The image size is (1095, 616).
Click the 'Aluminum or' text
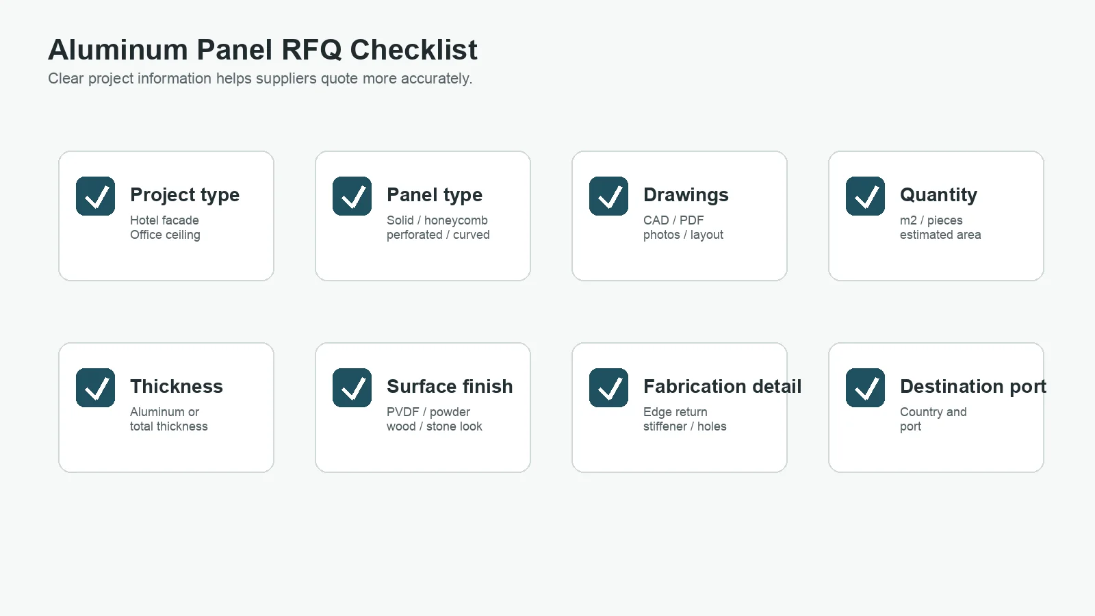[164, 412]
